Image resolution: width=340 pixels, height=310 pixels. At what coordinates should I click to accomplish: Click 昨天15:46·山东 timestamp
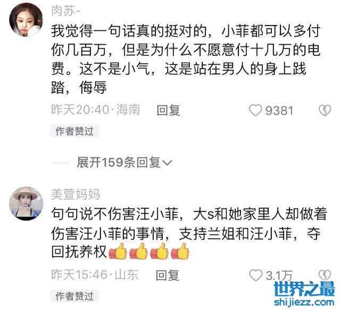pos(95,275)
